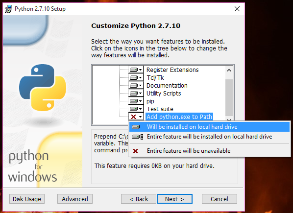This screenshot has height=213, width=293.
Task: Open Tcl/Tk feature install-state dropdown
Action: (136, 78)
